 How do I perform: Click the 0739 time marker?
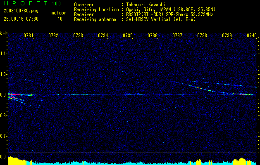point(227,35)
